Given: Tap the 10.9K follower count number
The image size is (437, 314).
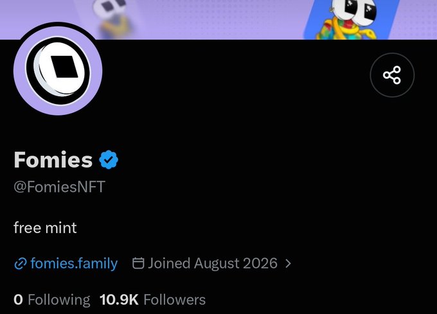Looking at the screenshot, I should [x=119, y=300].
